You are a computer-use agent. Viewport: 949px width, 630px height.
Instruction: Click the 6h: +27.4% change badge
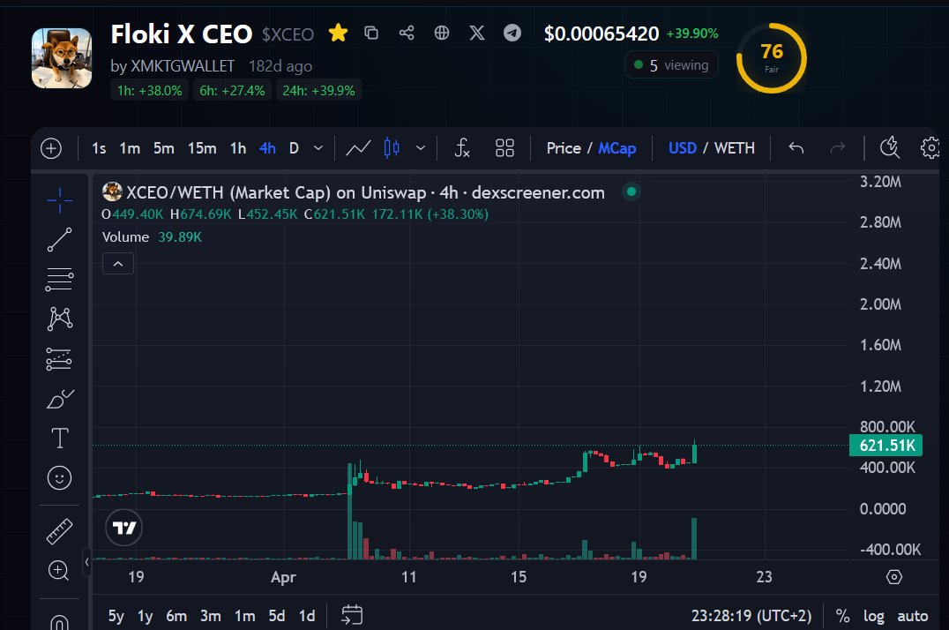coord(232,90)
